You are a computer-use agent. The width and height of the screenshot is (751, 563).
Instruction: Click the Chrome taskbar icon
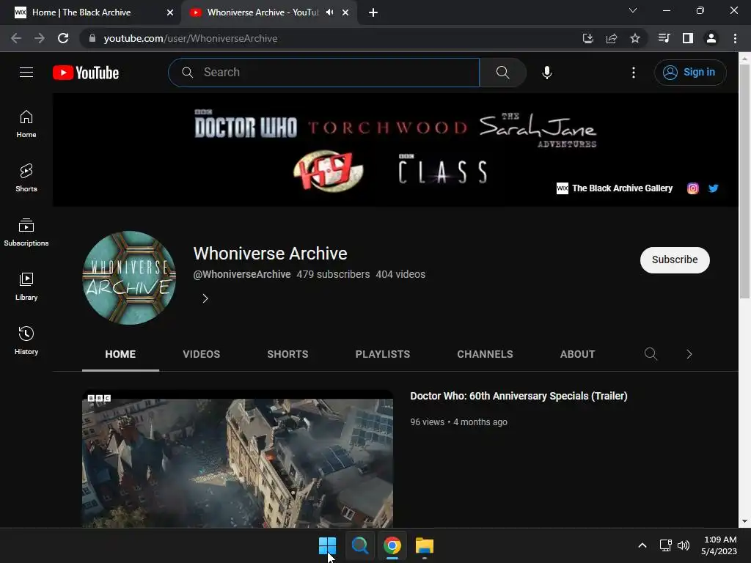click(x=392, y=545)
